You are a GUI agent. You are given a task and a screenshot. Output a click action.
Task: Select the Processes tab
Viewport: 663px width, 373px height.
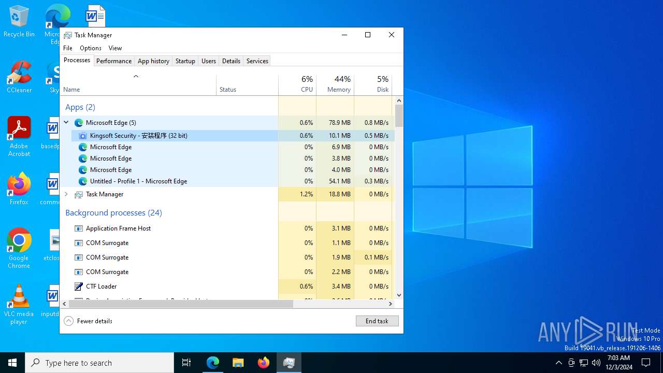(x=77, y=60)
